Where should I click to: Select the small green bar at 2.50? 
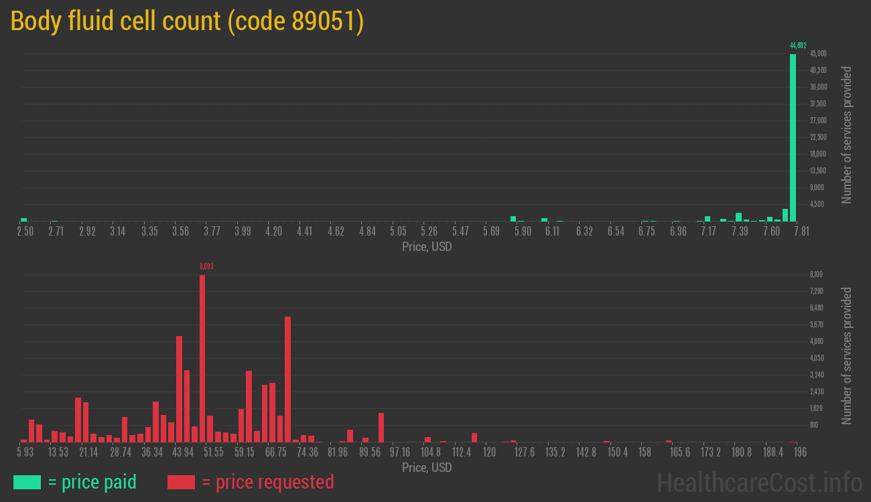click(x=24, y=220)
